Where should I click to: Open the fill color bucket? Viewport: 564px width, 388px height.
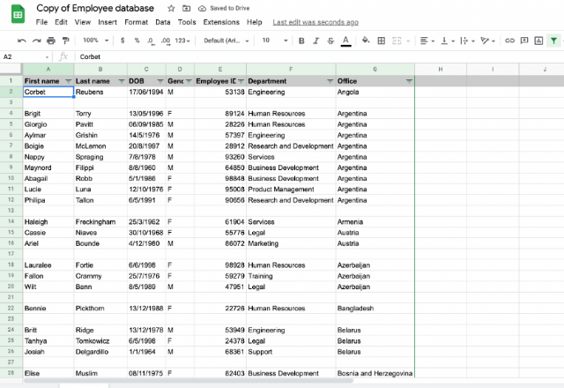coord(366,41)
